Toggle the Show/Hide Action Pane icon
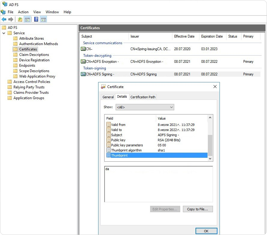This screenshot has height=235, width=267. (x=44, y=20)
